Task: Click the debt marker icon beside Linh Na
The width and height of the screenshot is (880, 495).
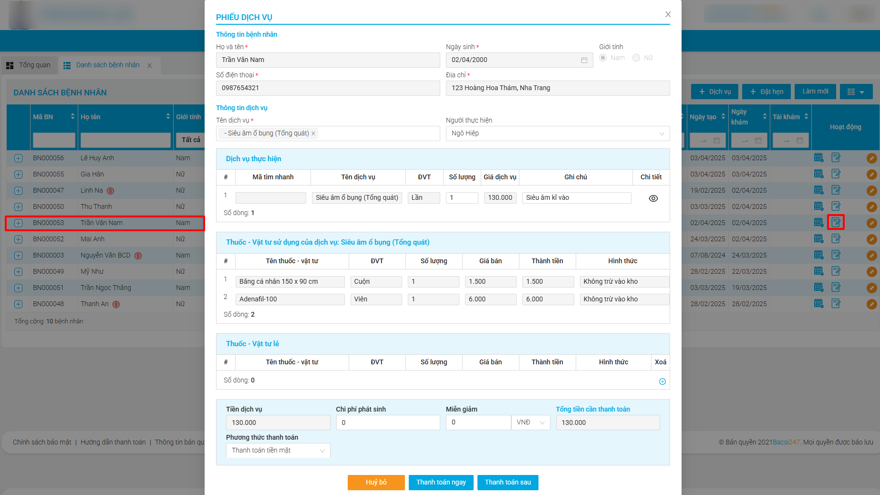Action: tap(110, 191)
